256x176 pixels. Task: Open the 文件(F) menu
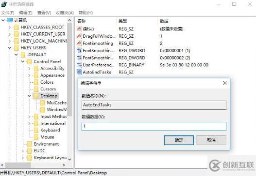point(8,13)
